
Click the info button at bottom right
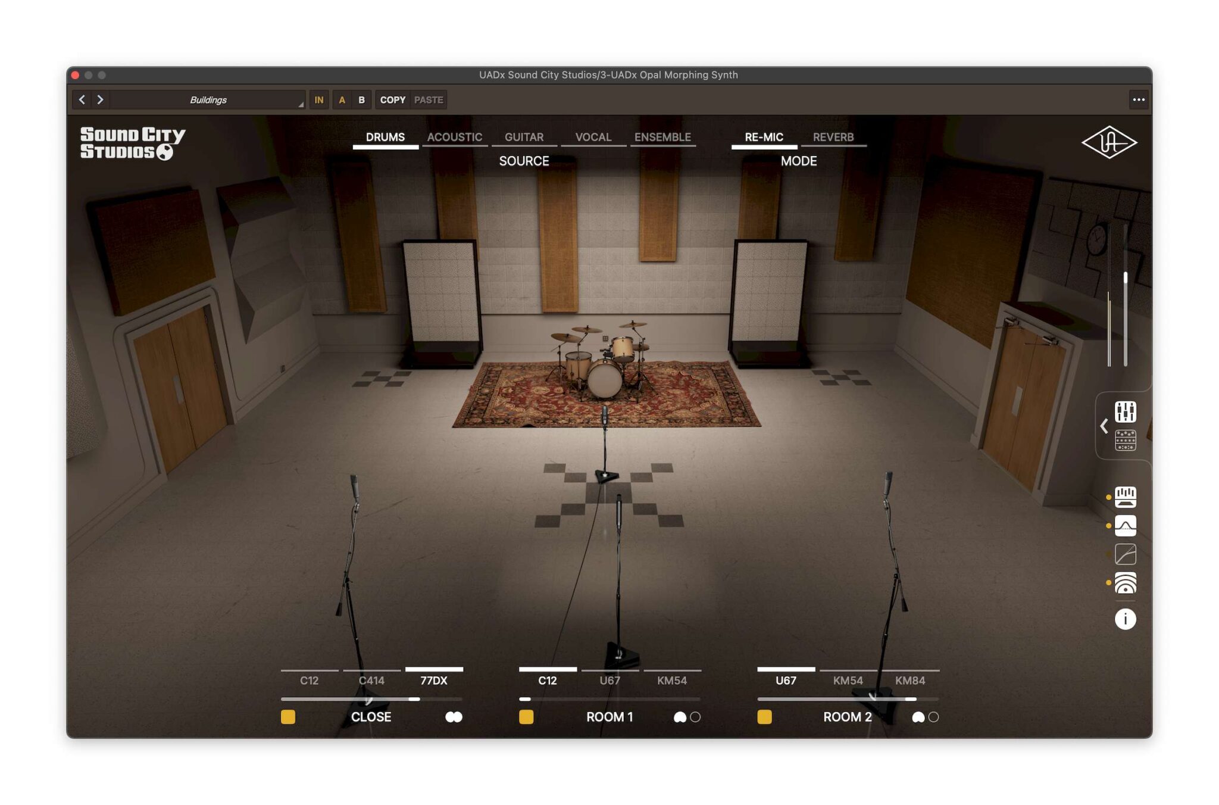1125,619
